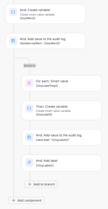Click the Add to branch button

coord(41,184)
